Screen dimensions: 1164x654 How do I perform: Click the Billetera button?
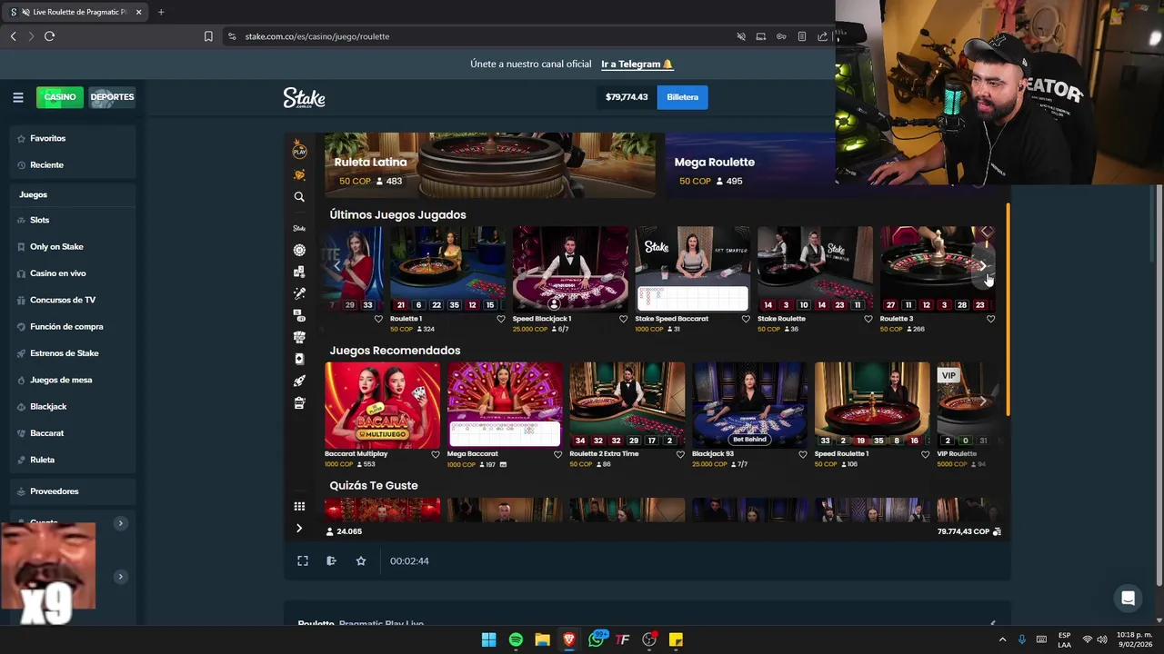682,97
